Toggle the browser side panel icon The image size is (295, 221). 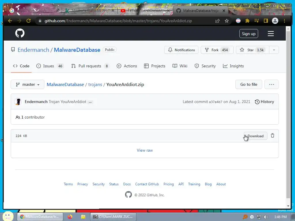(266, 21)
